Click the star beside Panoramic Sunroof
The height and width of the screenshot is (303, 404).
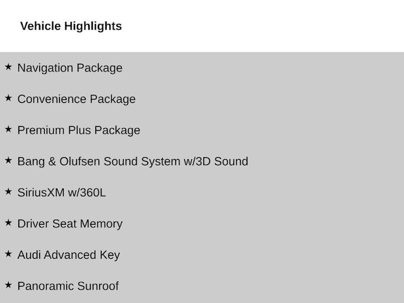click(8, 285)
